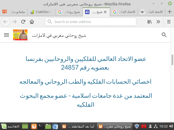Image resolution: width=174 pixels, height=130 pixels.
Task: Open the network connections tray icon
Action: coord(156,126)
